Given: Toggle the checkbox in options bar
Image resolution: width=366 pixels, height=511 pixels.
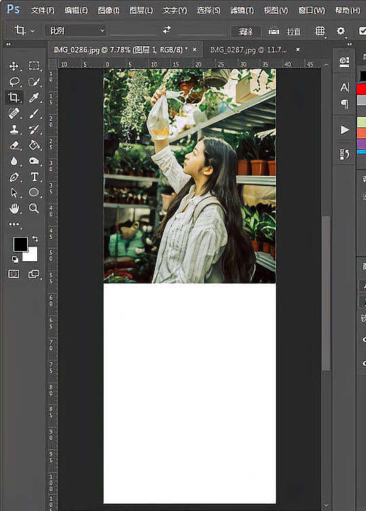Looking at the screenshot, I should click(362, 31).
